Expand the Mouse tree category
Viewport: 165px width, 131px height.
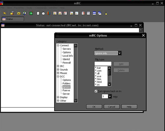pos(58,73)
